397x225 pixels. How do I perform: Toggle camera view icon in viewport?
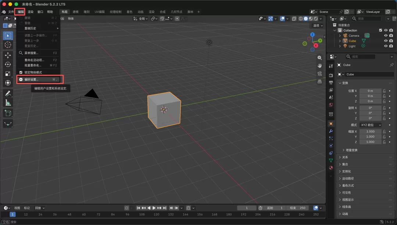(x=320, y=73)
